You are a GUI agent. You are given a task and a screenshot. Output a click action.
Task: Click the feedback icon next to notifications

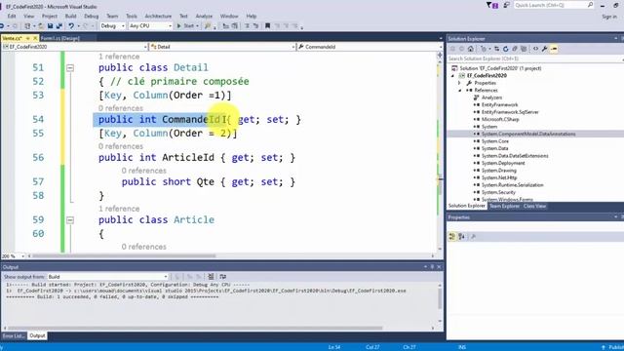point(507,5)
